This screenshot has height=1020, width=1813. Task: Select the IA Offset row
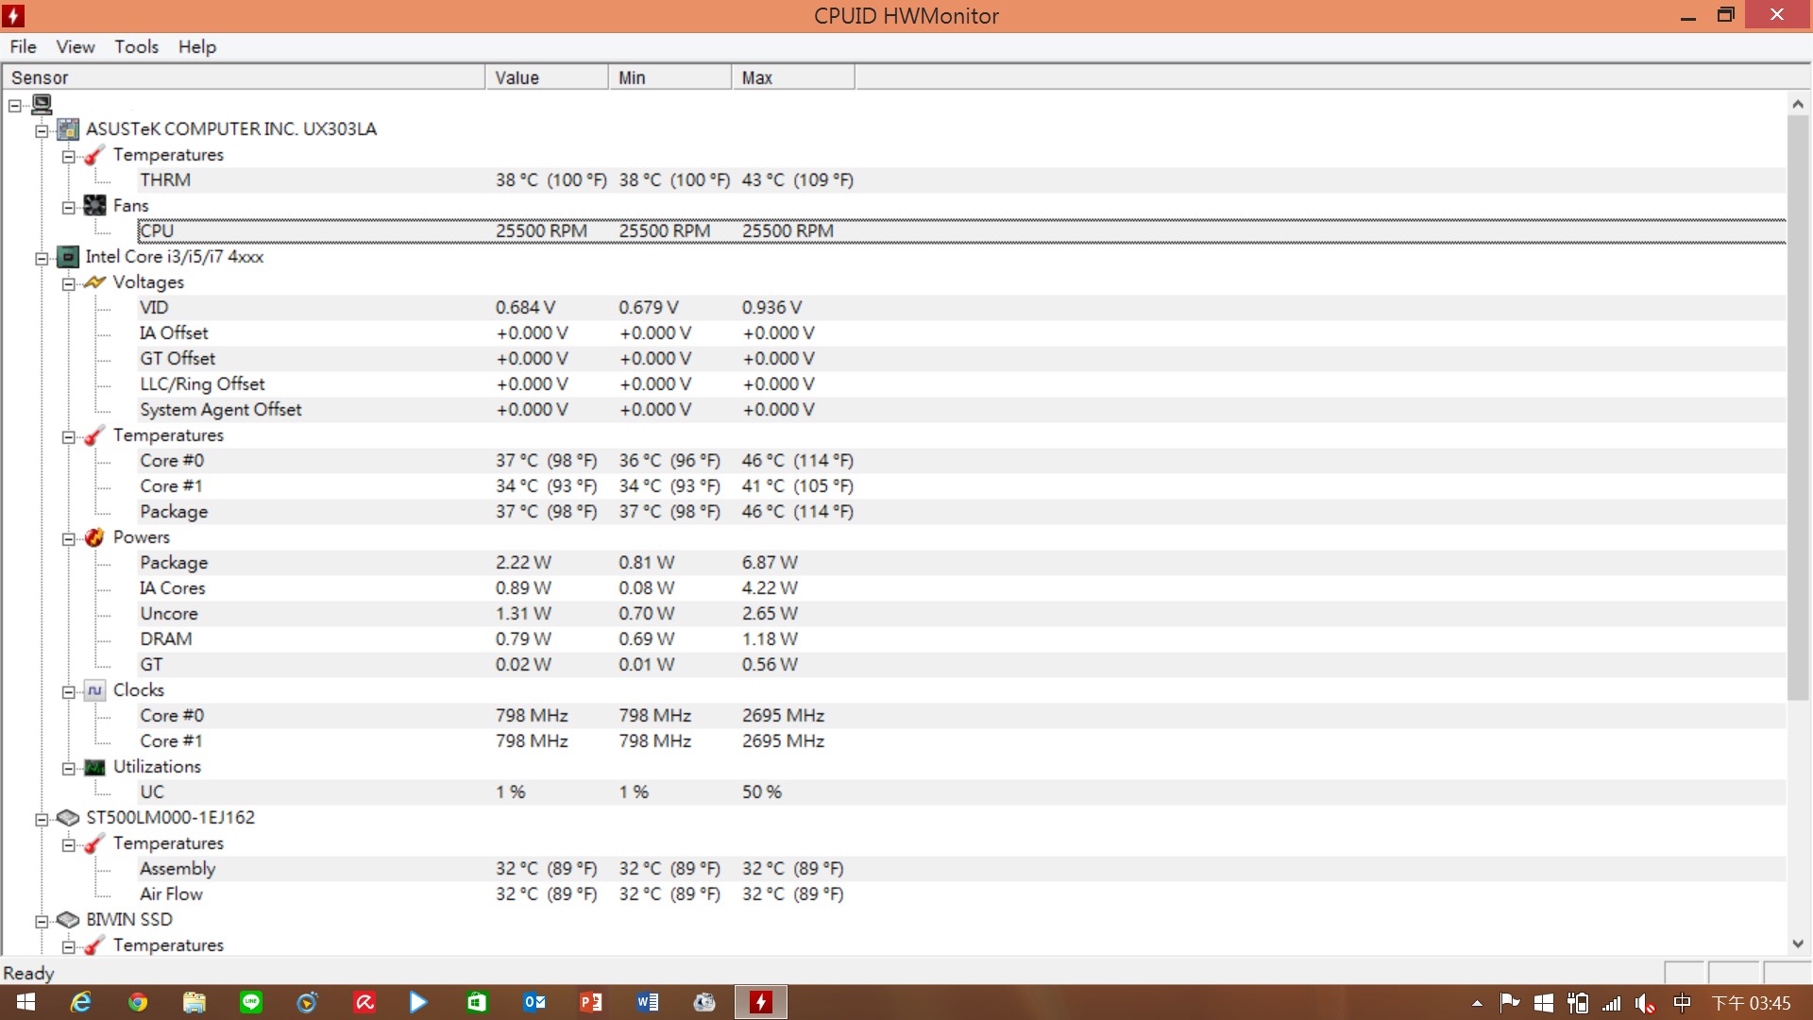(x=961, y=332)
